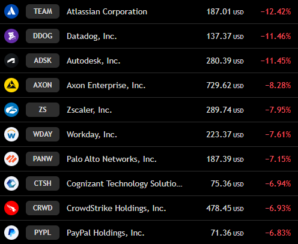Click the yellow Axon Enterprise logo
Image resolution: width=298 pixels, height=244 pixels.
coord(11,85)
